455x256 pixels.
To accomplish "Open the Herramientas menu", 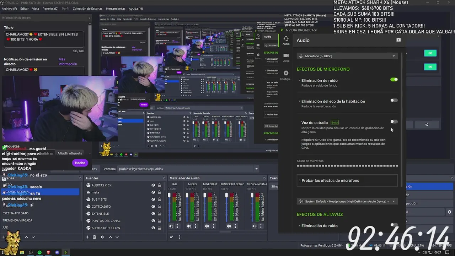I will (116, 9).
